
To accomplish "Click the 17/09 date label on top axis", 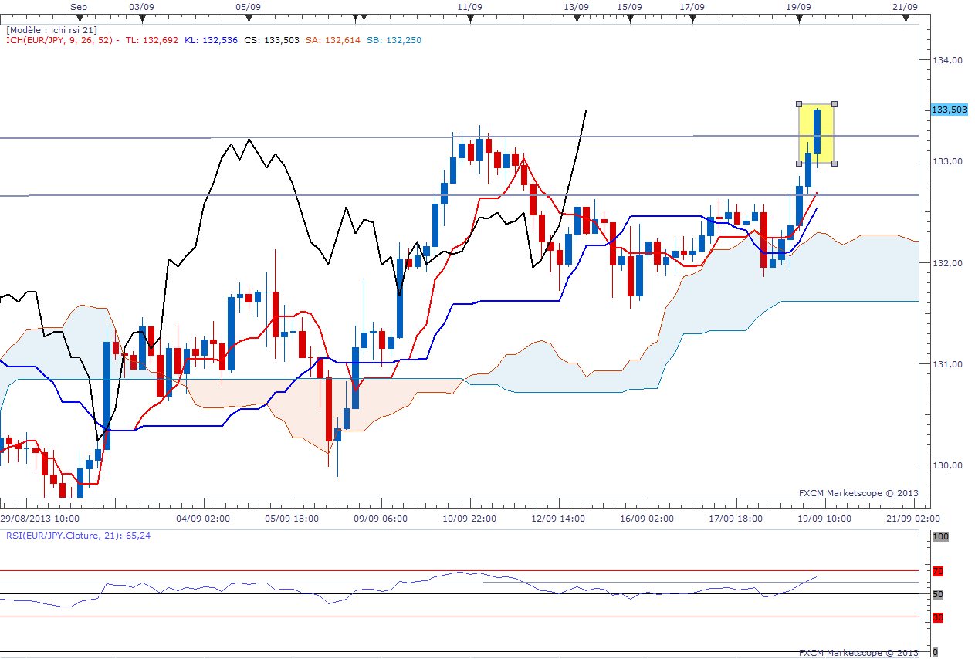I will click(692, 6).
